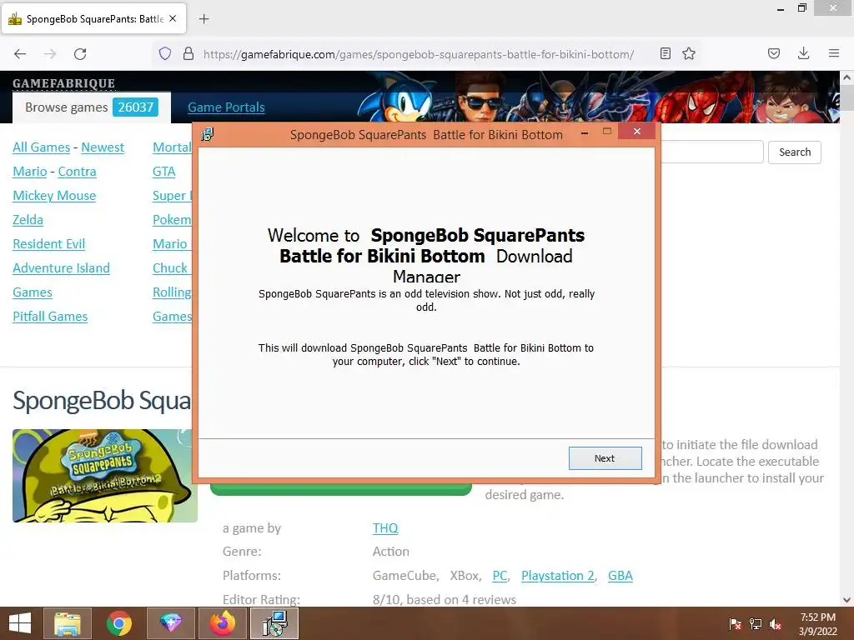Screen dimensions: 854x640
Task: Open the Adventure Island link
Action: coord(61,268)
